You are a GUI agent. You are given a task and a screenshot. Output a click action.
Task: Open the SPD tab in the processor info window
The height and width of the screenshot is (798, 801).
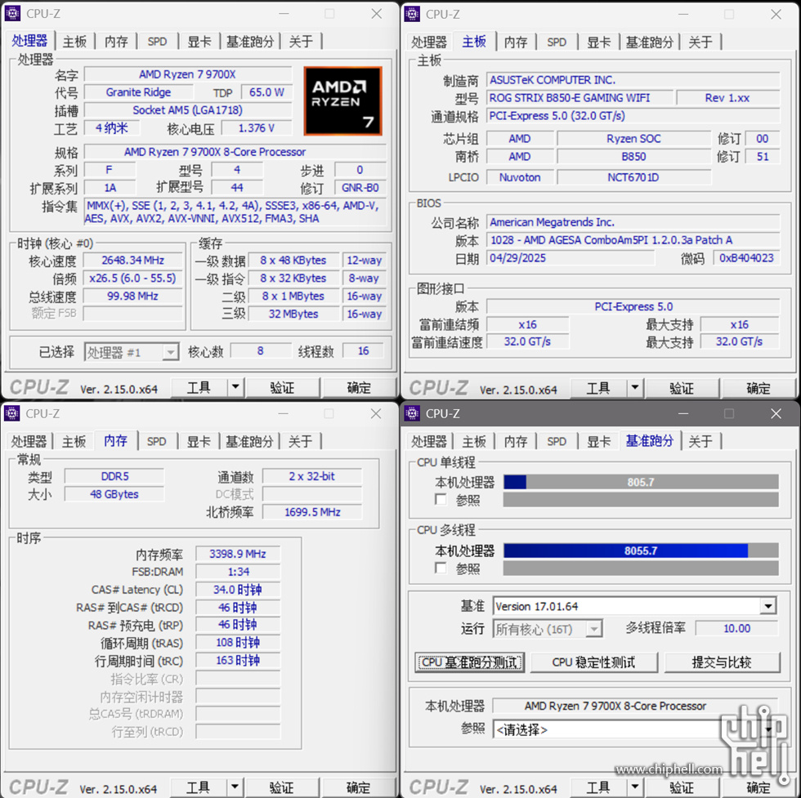pyautogui.click(x=157, y=42)
